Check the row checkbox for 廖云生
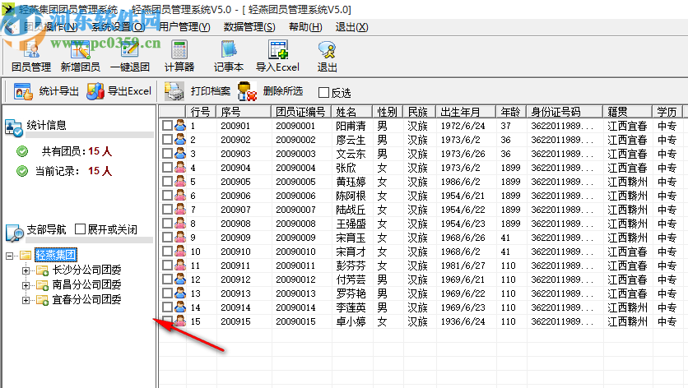Screen dimensions: 688x388 167,140
